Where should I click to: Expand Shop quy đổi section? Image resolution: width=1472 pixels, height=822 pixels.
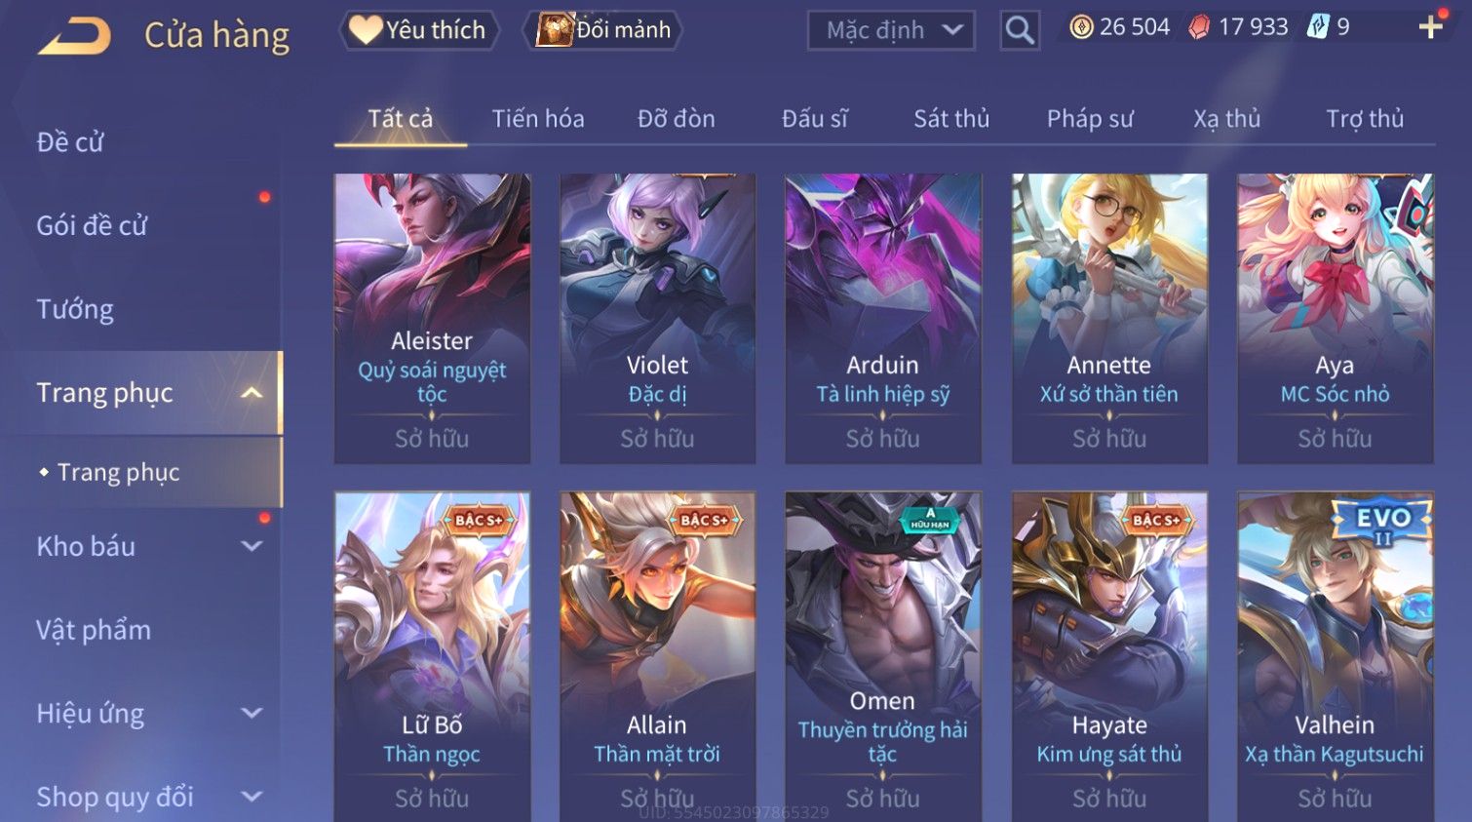[252, 797]
